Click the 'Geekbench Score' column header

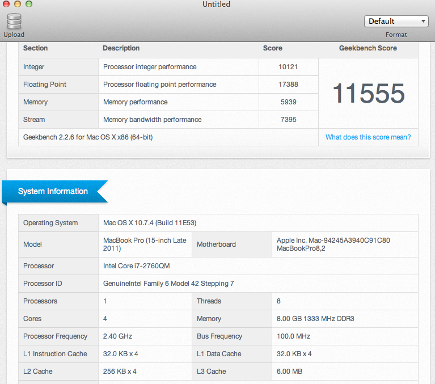point(368,48)
